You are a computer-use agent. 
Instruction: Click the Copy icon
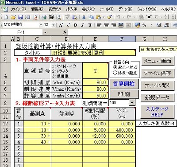coord(91,17)
